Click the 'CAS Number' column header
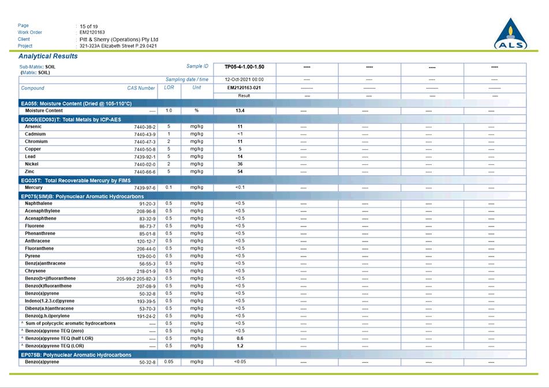 point(141,88)
